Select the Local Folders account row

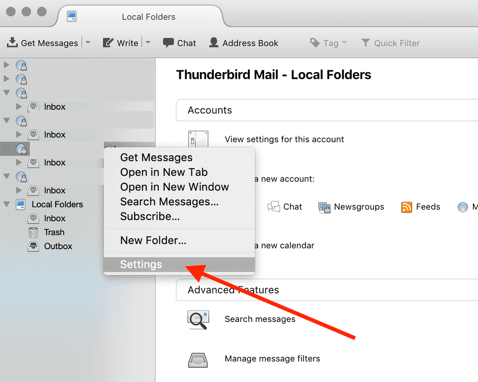click(57, 204)
